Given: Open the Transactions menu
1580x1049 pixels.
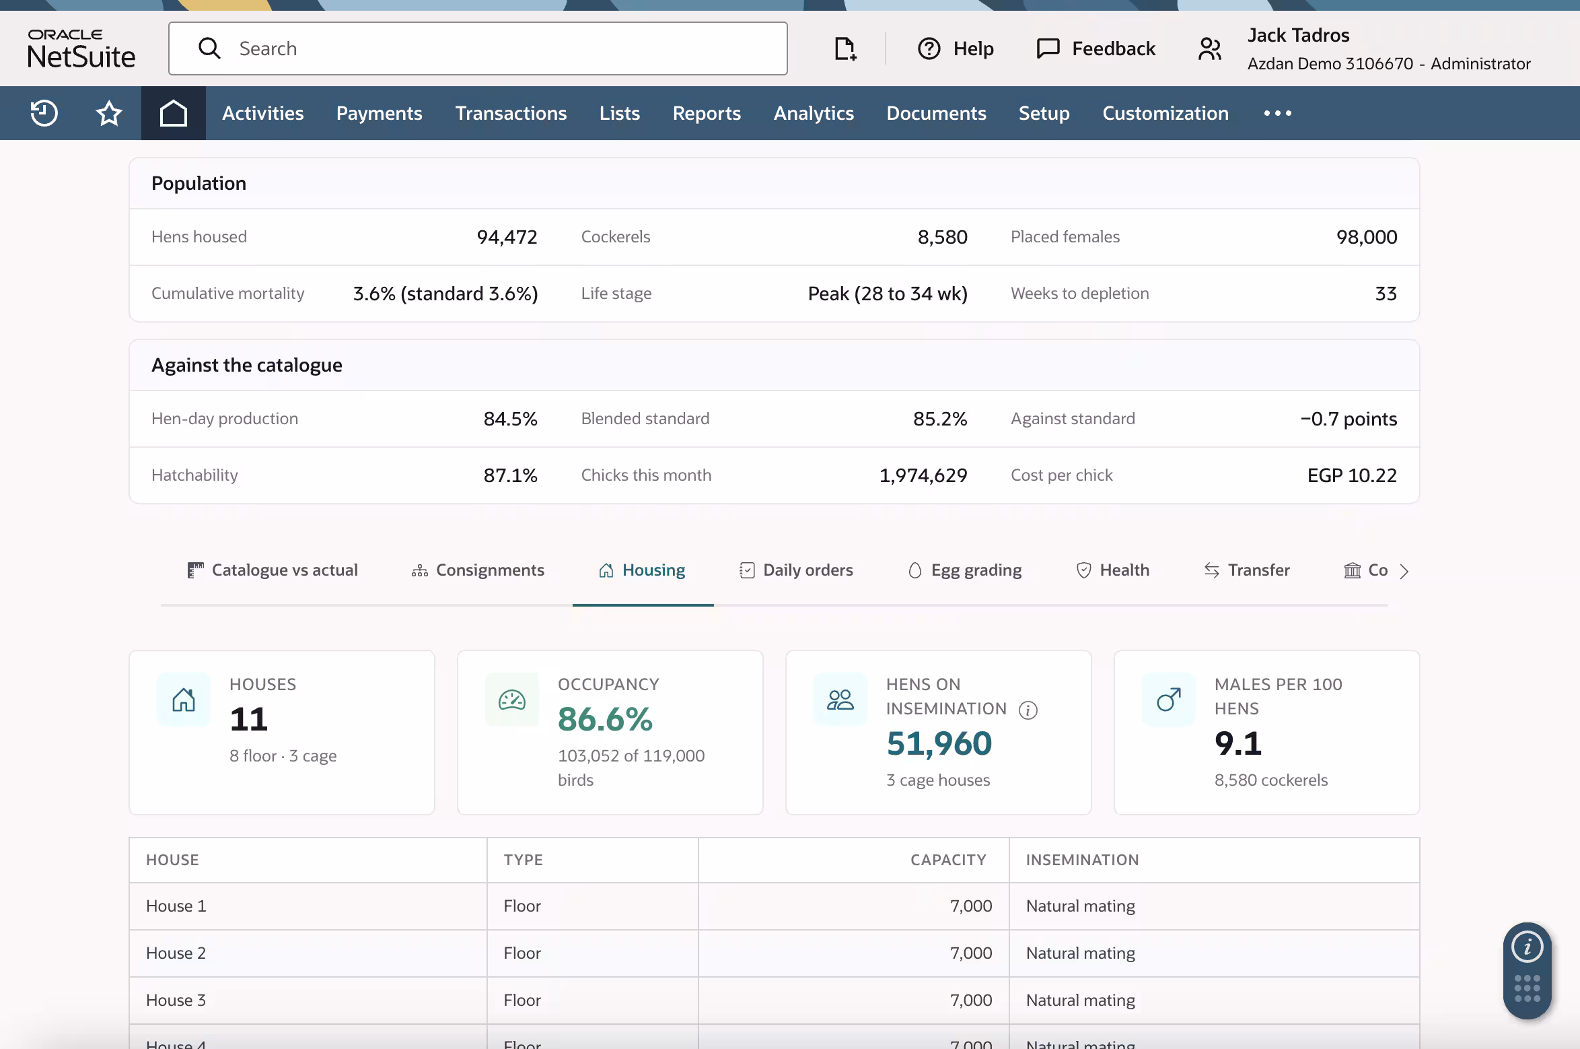Looking at the screenshot, I should point(511,113).
